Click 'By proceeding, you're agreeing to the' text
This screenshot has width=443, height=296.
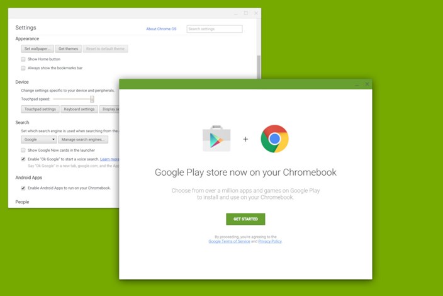click(245, 237)
